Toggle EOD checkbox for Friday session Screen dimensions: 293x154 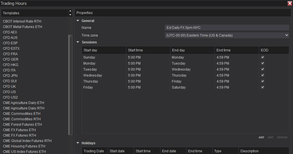(x=263, y=87)
